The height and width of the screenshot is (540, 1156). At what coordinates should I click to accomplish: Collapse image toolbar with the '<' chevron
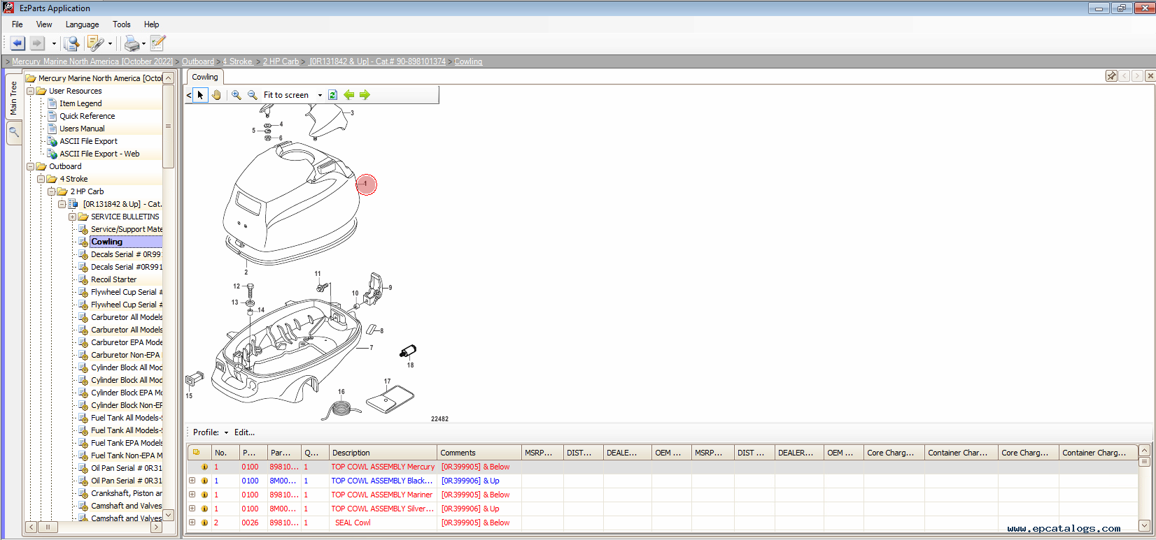click(189, 95)
